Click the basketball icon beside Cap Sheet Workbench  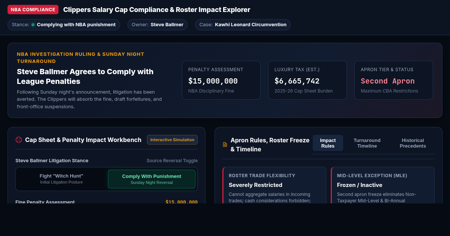[x=19, y=140]
